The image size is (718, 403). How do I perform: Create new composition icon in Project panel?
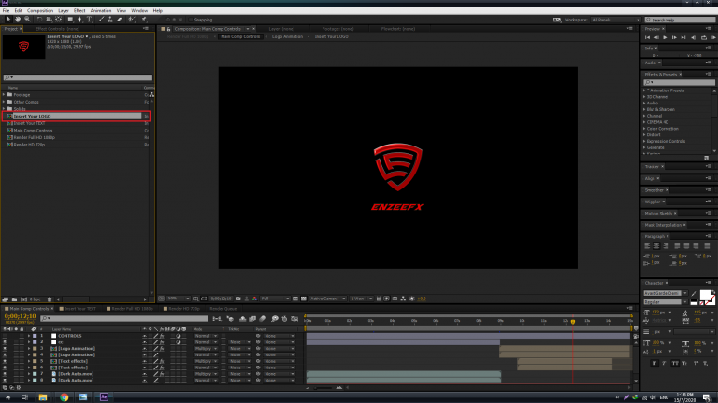[x=23, y=299]
